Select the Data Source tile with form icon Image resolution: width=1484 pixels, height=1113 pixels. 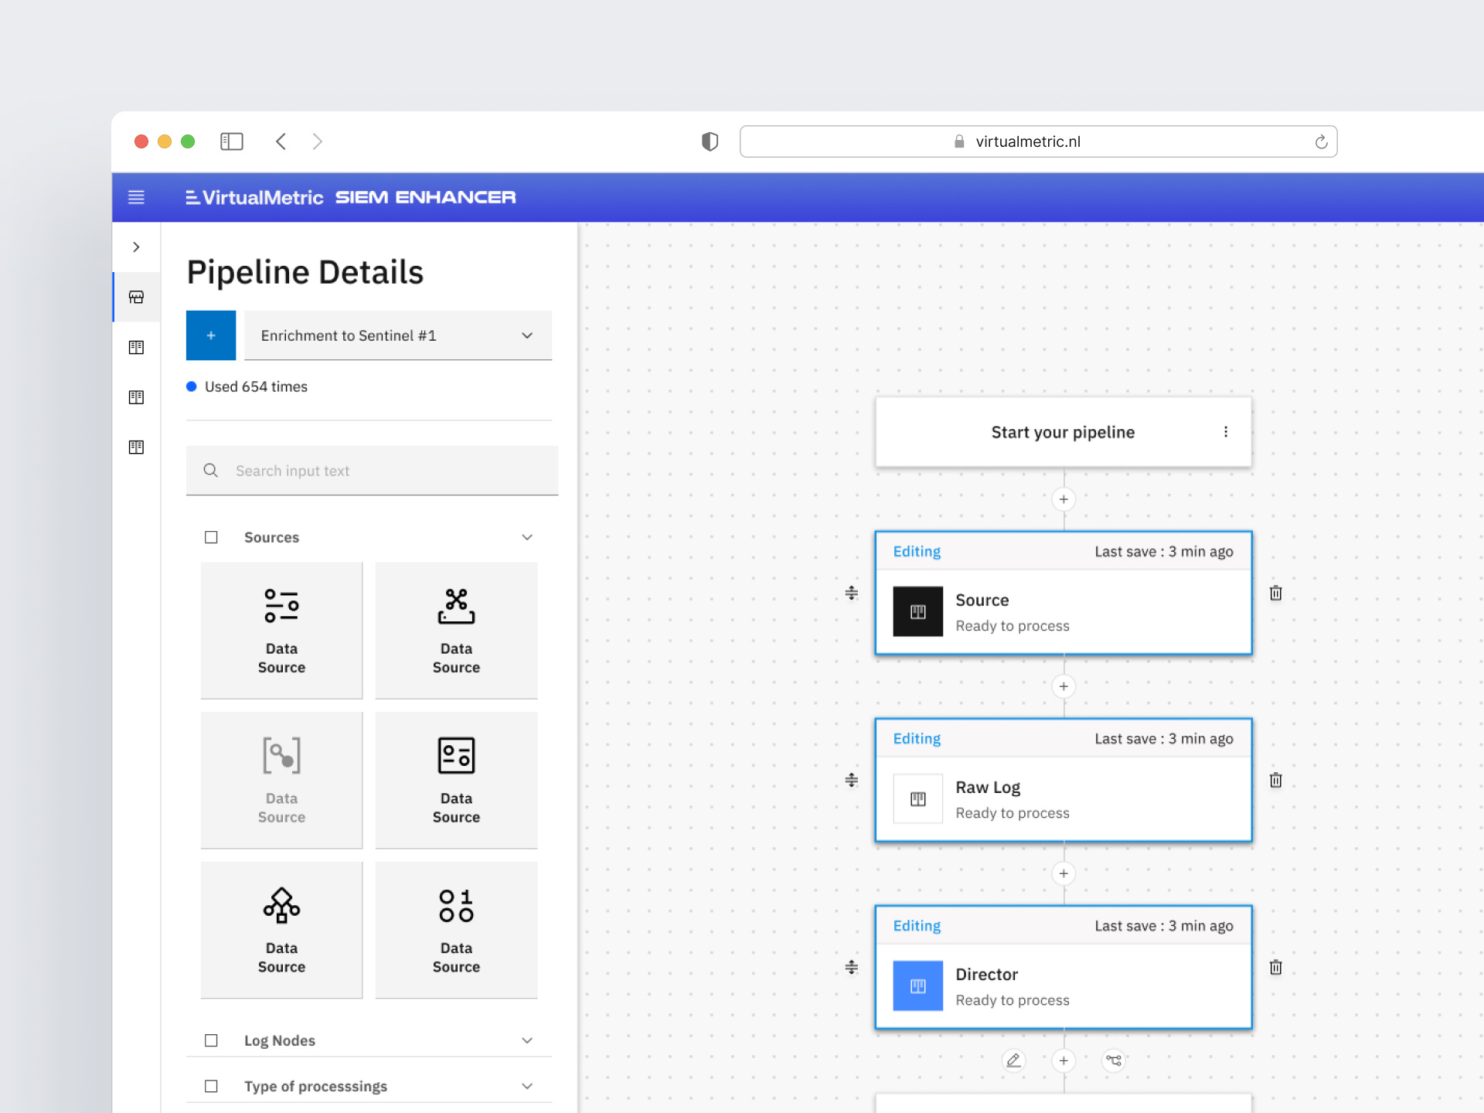(x=456, y=780)
